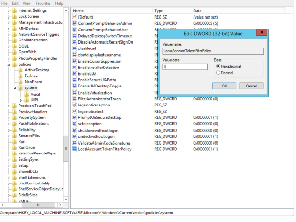Click the LocalAccountTokenFilterPolicy DWORD value icon
Image resolution: width=296 pixels, height=222 pixels.
coord(74,149)
